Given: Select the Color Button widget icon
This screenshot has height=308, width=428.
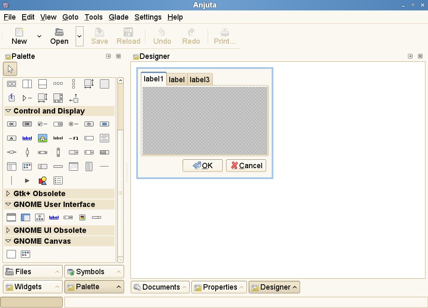Looking at the screenshot, I should click(104, 124).
